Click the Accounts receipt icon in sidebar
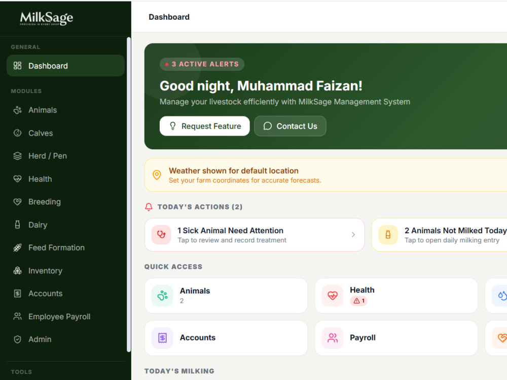Image resolution: width=507 pixels, height=380 pixels. point(17,293)
